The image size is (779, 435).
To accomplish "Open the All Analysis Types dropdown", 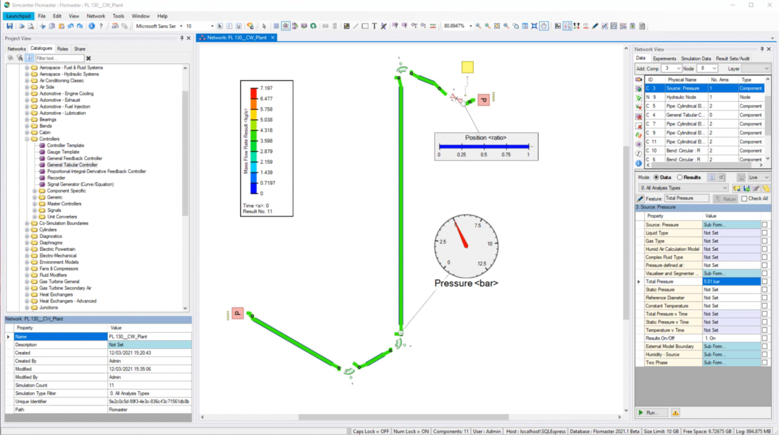I will tap(683, 188).
